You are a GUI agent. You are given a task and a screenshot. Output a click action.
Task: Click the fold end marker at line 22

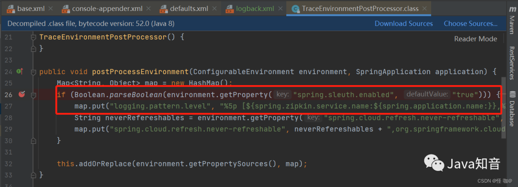click(33, 49)
